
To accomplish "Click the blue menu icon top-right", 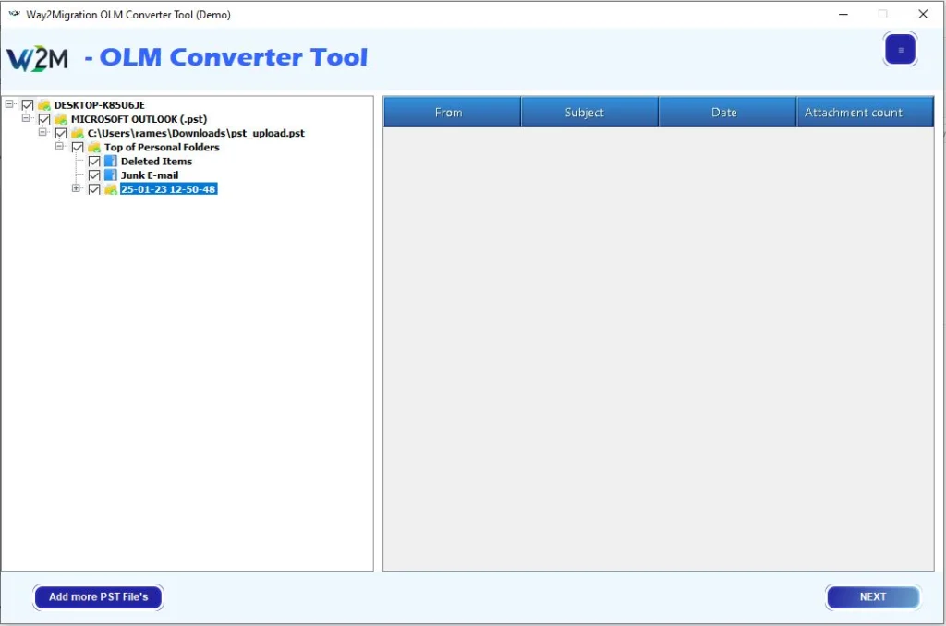I will point(900,50).
